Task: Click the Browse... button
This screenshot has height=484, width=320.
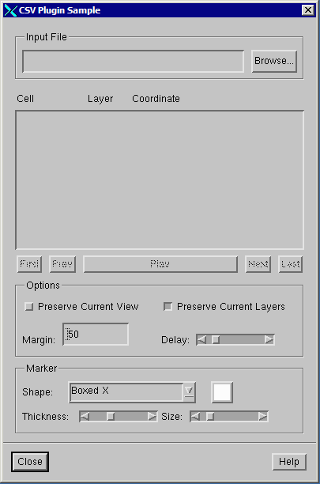Action: (274, 62)
